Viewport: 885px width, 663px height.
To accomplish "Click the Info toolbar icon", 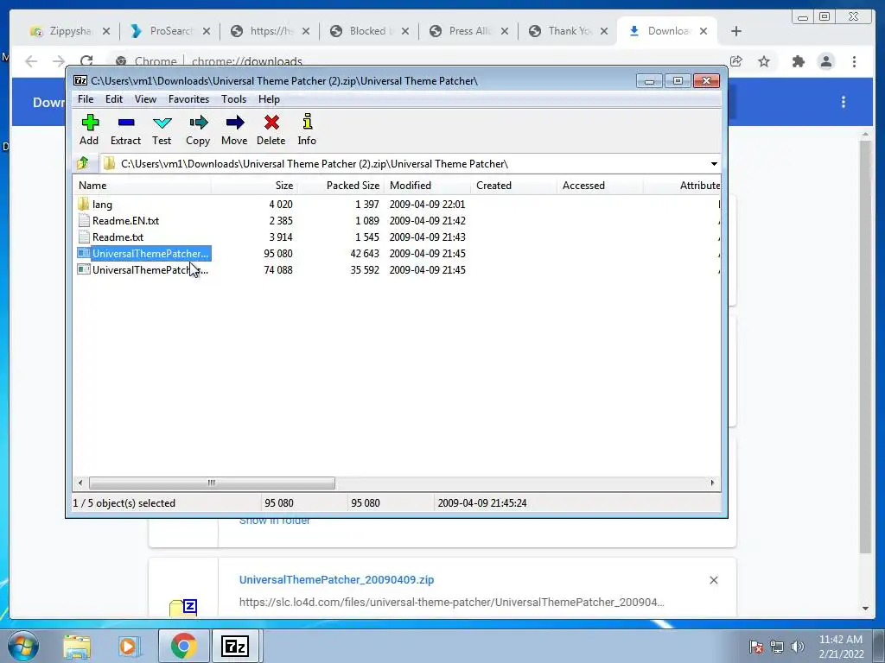I will coord(307,129).
